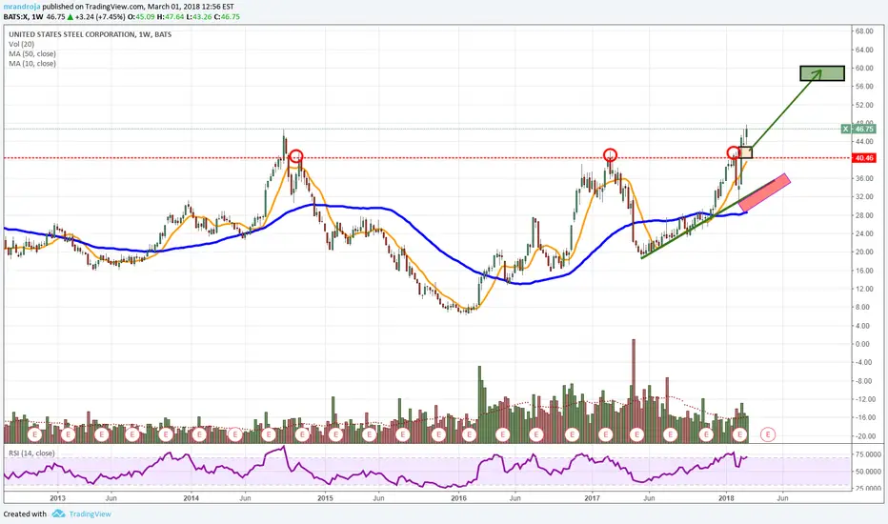Click the 75.0000 RSI axis label

[x=868, y=454]
